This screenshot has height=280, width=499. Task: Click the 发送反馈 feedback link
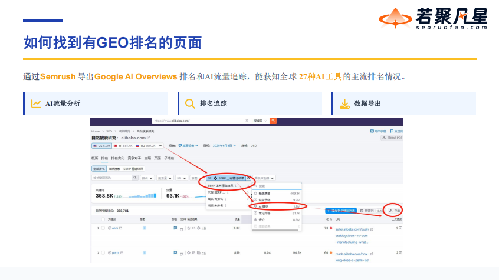click(x=396, y=131)
